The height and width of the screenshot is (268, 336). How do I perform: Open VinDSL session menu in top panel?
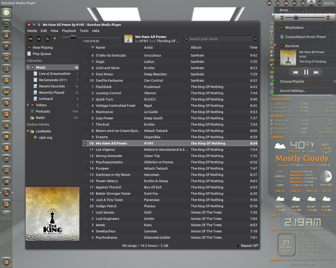tap(326, 3)
